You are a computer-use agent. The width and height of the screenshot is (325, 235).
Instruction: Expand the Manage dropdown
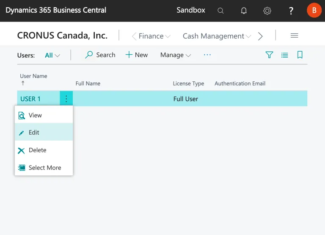click(x=176, y=55)
